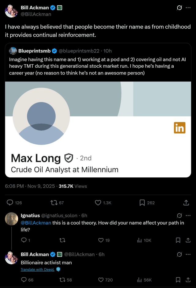Viewport: 196px width, 288px height.
Task: Reply to Bill Ackman's comment with 66 replies
Action: point(27,280)
